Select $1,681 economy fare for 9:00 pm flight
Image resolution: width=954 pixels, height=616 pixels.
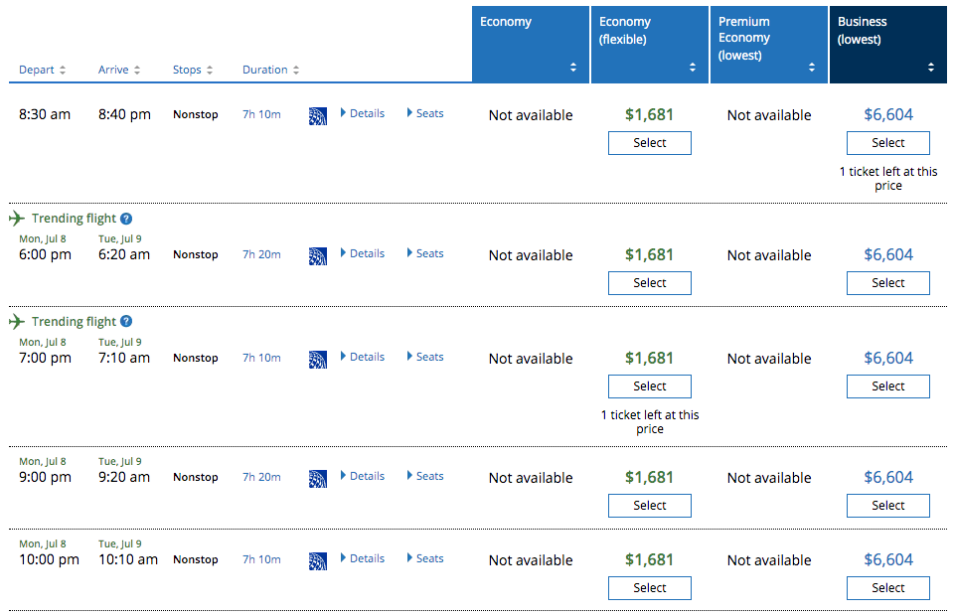coord(649,506)
